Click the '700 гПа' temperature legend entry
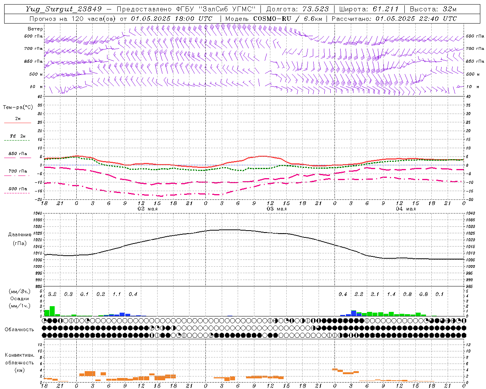The width and height of the screenshot is (486, 389). (18, 171)
